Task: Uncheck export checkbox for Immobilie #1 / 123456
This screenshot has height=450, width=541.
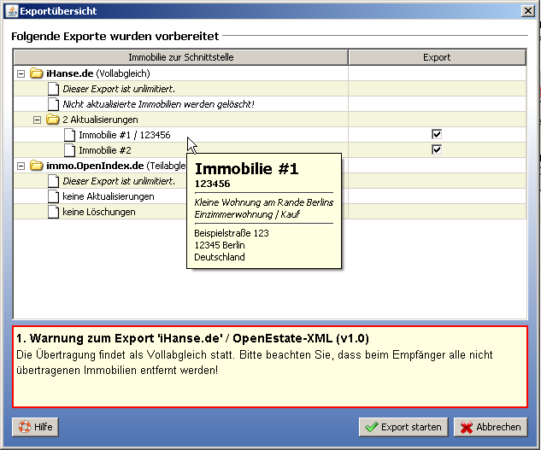Action: click(x=436, y=135)
